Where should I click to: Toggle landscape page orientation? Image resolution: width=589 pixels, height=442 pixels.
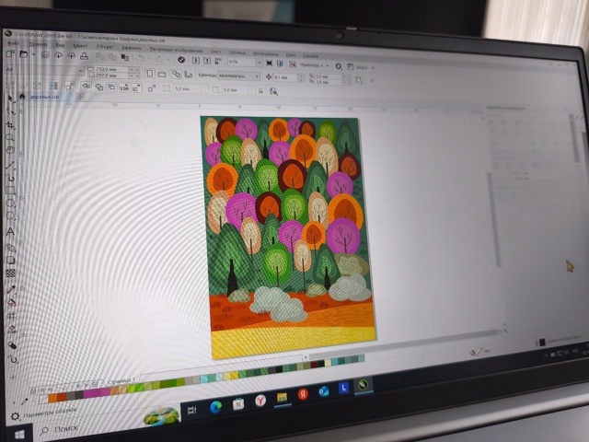161,74
